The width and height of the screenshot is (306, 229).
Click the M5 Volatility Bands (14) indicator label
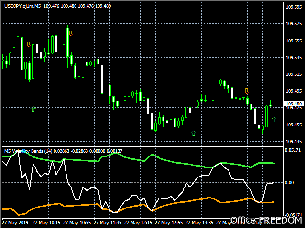coord(28,151)
